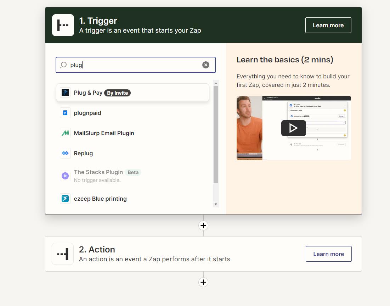This screenshot has height=306, width=390.
Task: Click the Trigger step icon in header
Action: (x=63, y=25)
